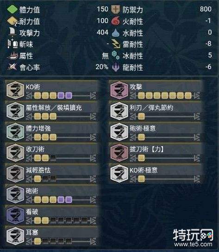Click the 減輕膽怯 skill label

point(38,170)
